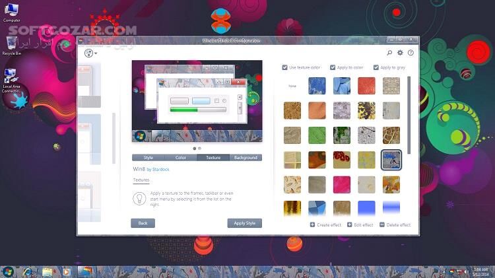The width and height of the screenshot is (495, 278).
Task: Click the volume icon in system tray
Action: click(x=466, y=271)
